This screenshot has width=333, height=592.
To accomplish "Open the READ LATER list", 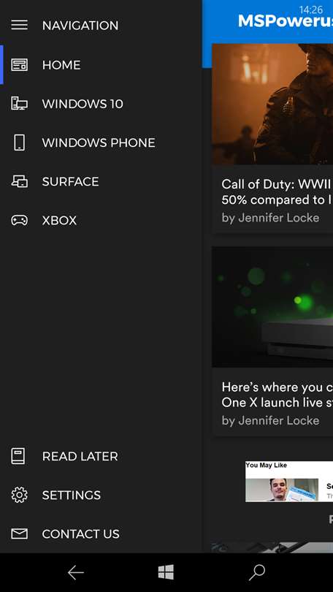I will click(x=80, y=456).
